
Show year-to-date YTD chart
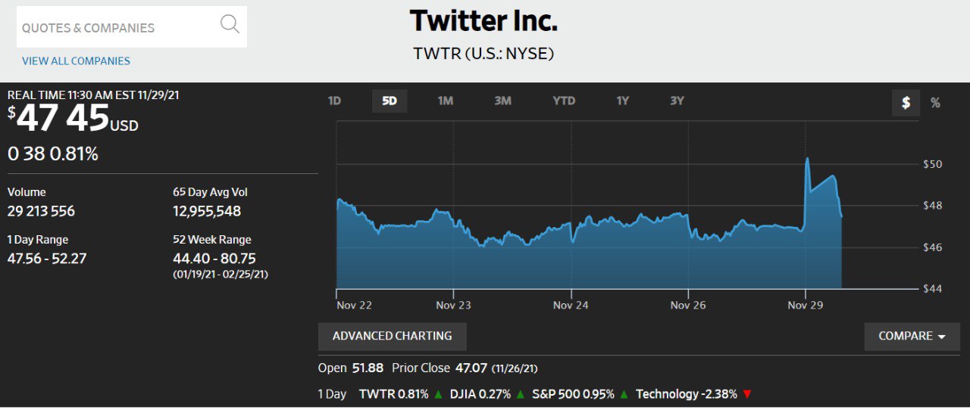click(564, 101)
